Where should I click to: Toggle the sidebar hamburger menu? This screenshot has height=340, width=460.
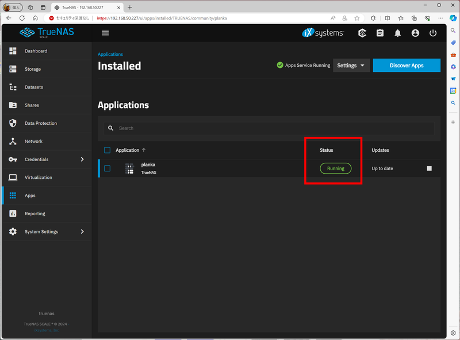coord(105,33)
